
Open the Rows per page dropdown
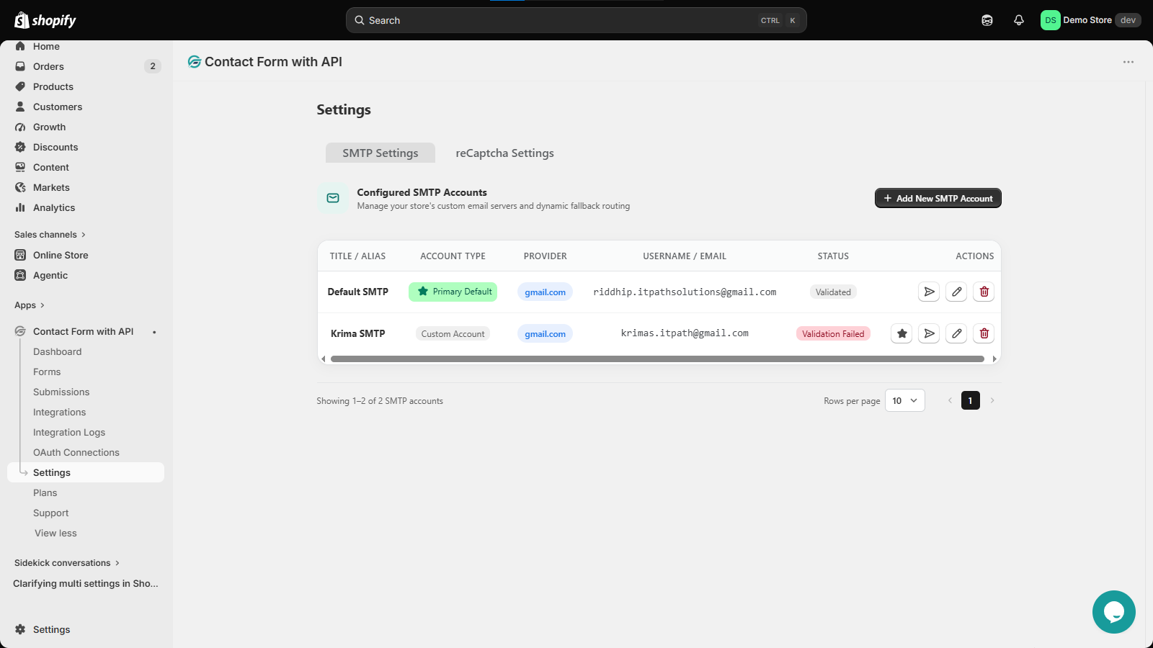tap(905, 400)
